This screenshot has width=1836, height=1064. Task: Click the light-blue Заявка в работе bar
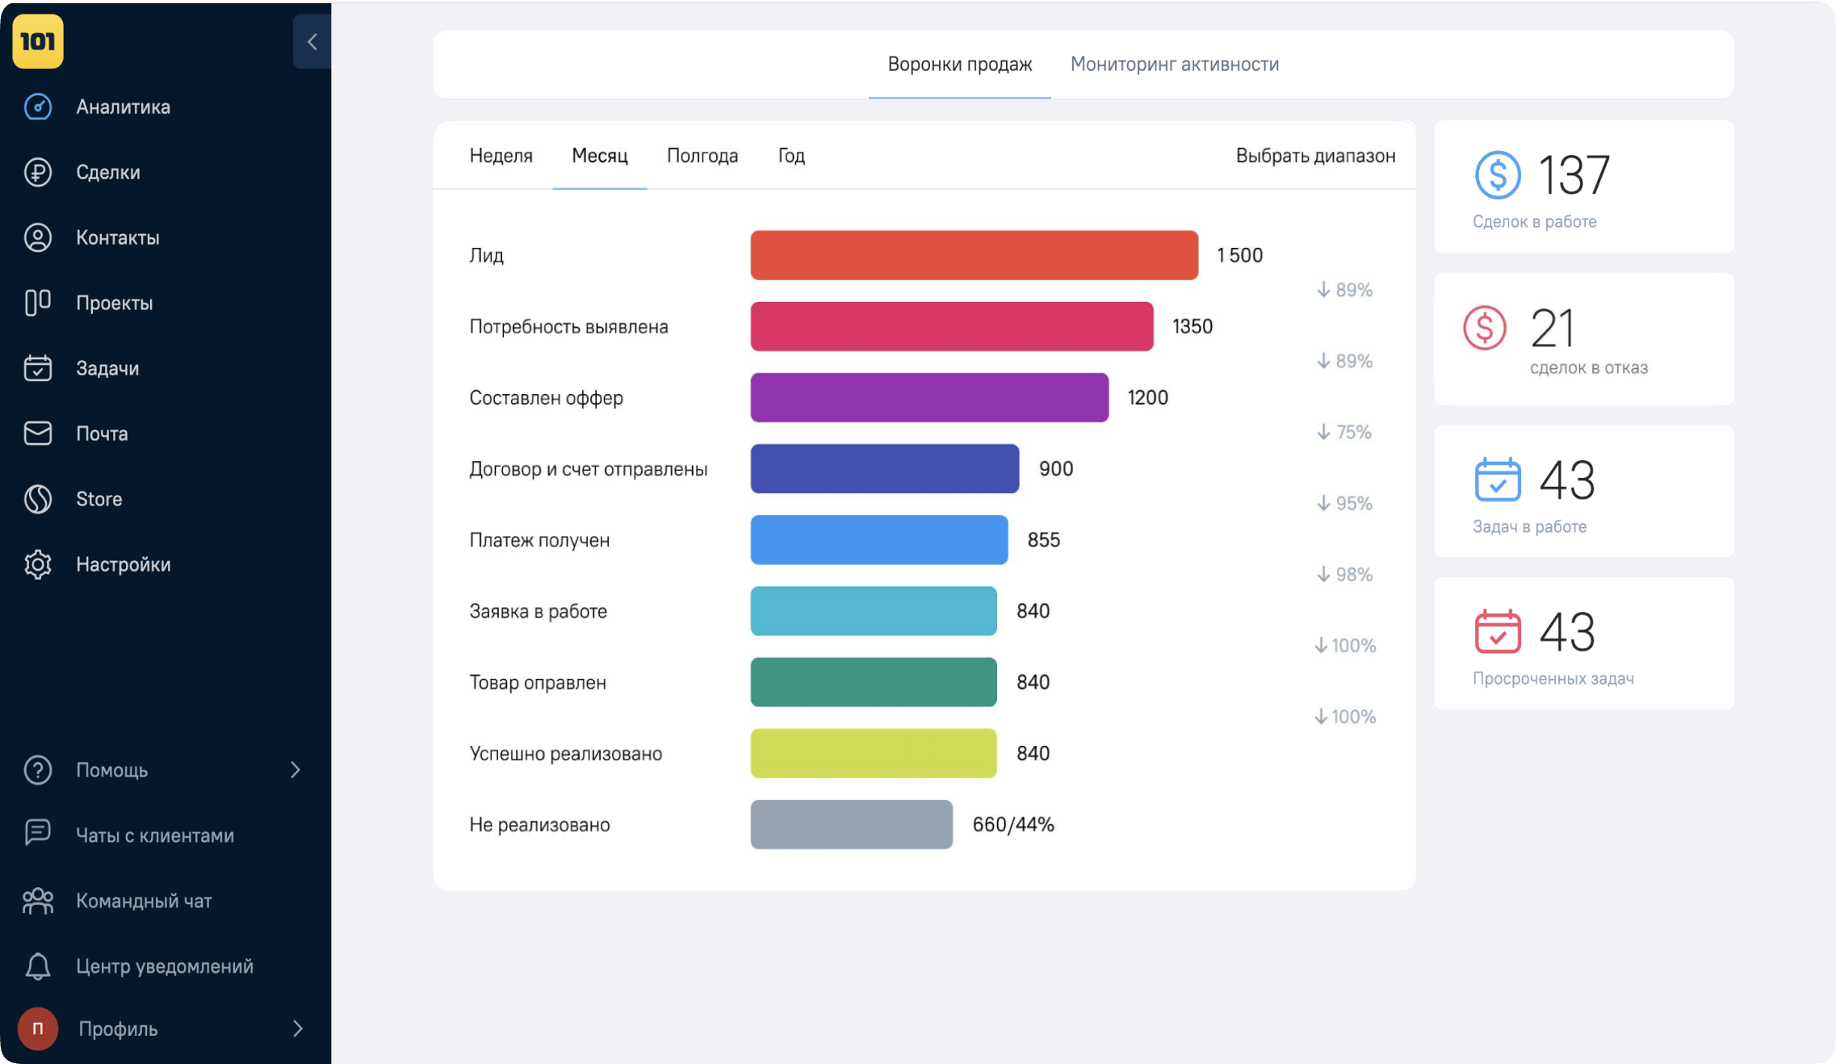(x=874, y=610)
